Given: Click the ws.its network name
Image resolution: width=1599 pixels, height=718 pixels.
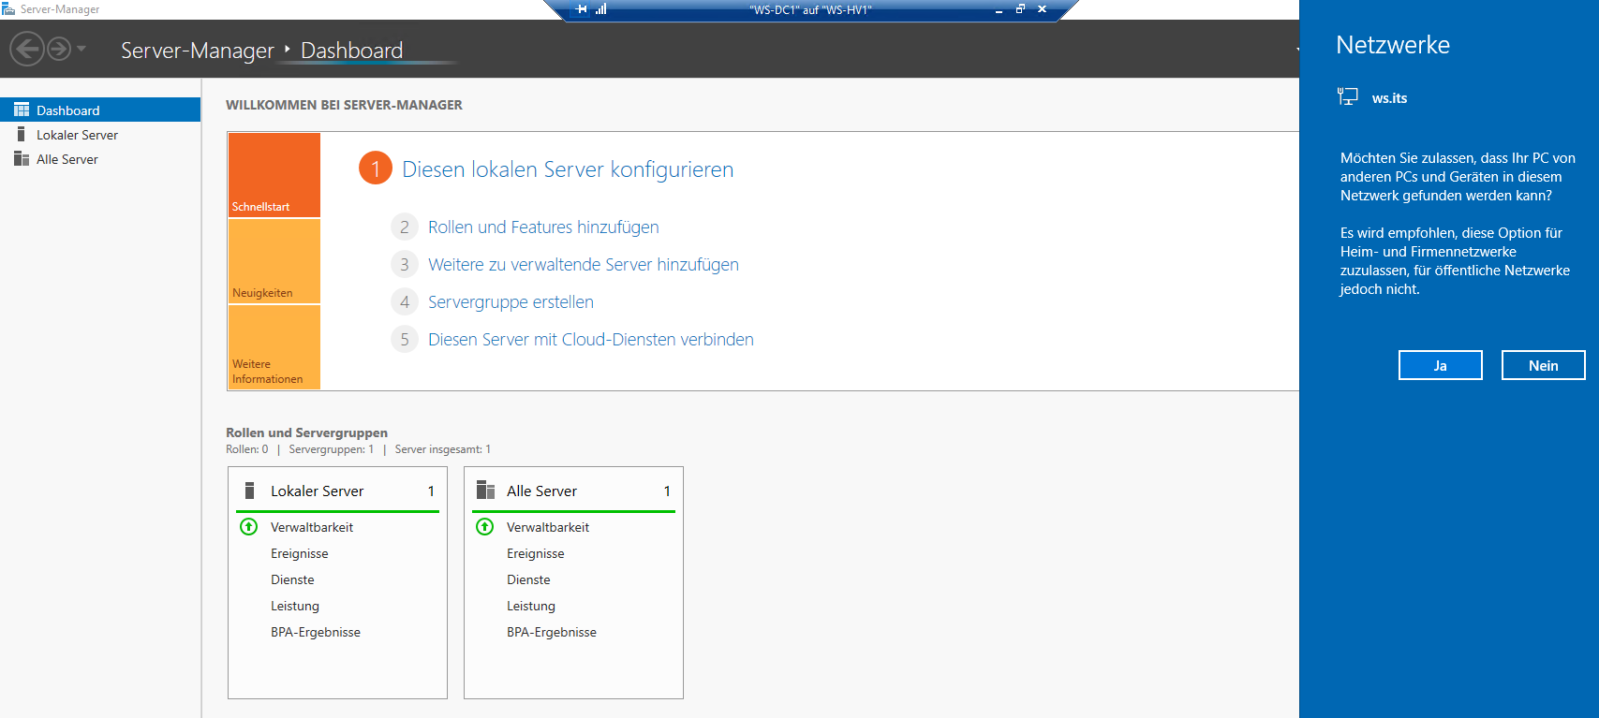Looking at the screenshot, I should click(1389, 98).
